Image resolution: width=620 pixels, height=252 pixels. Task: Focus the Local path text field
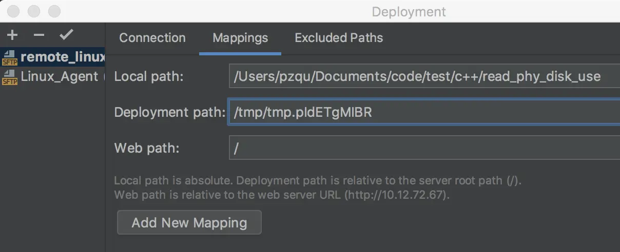point(424,77)
